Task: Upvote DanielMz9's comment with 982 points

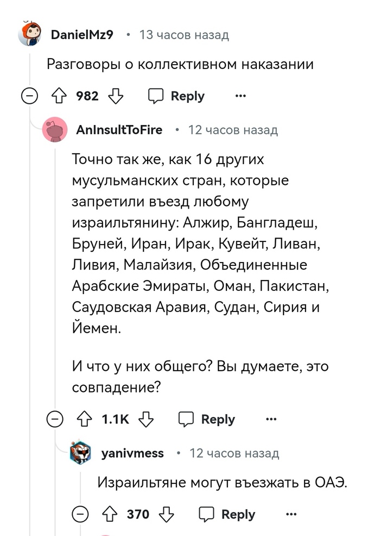Action: [58, 96]
